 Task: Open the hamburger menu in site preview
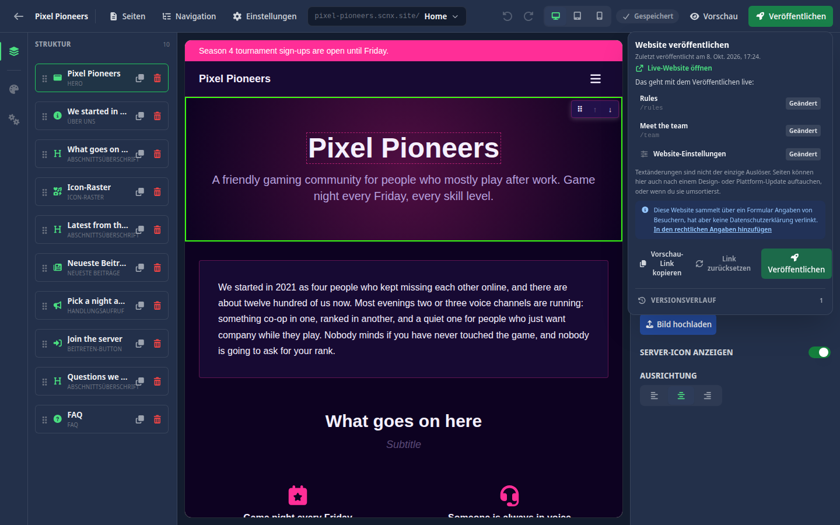[x=596, y=79]
